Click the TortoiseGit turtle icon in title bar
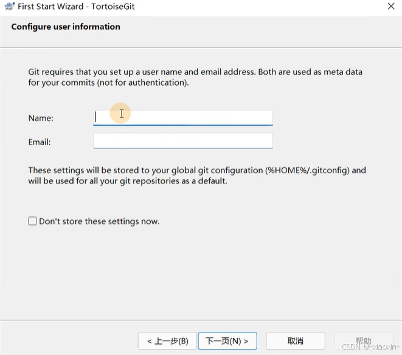Image resolution: width=402 pixels, height=355 pixels. (10, 6)
